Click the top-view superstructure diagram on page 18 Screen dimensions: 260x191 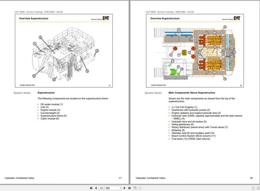pos(194,53)
